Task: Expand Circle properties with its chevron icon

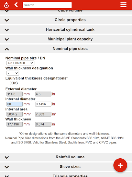Action: (x=7, y=20)
